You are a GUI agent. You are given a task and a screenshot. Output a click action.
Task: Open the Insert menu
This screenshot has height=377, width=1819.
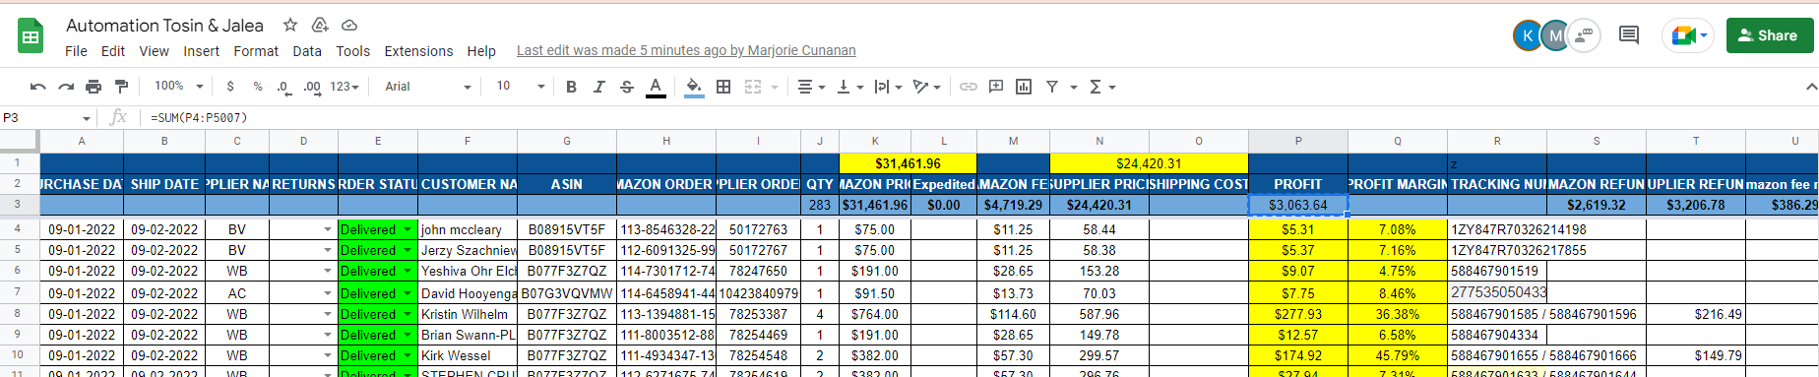[x=201, y=51]
